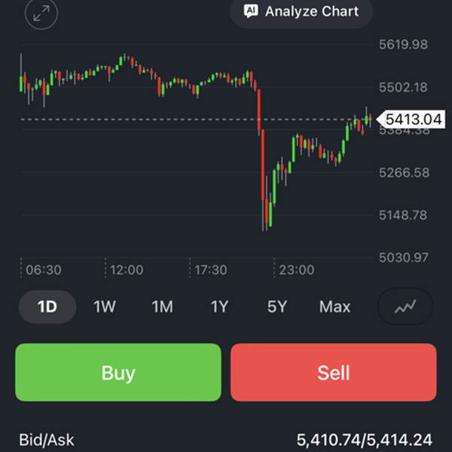This screenshot has width=452, height=452.
Task: Click the 06:30 time axis marker
Action: pyautogui.click(x=44, y=270)
